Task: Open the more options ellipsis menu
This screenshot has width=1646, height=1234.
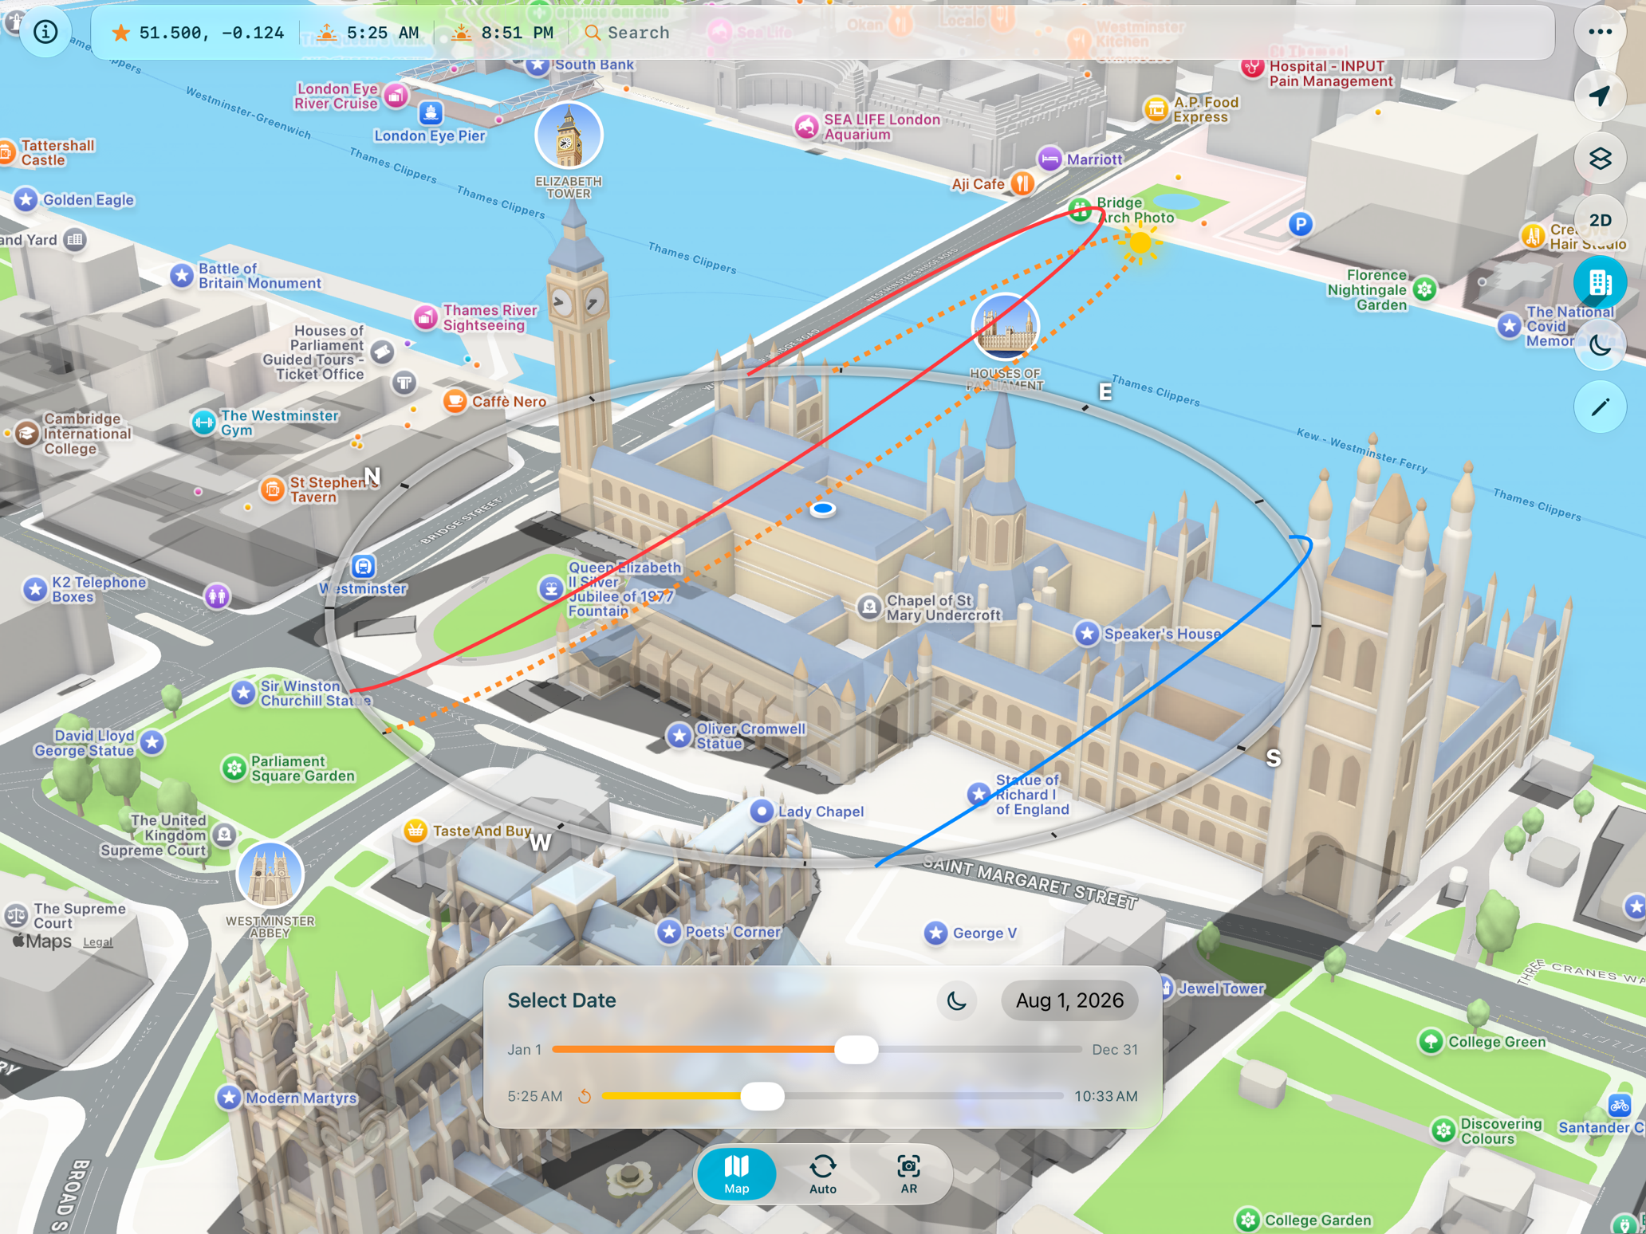Action: [1600, 32]
